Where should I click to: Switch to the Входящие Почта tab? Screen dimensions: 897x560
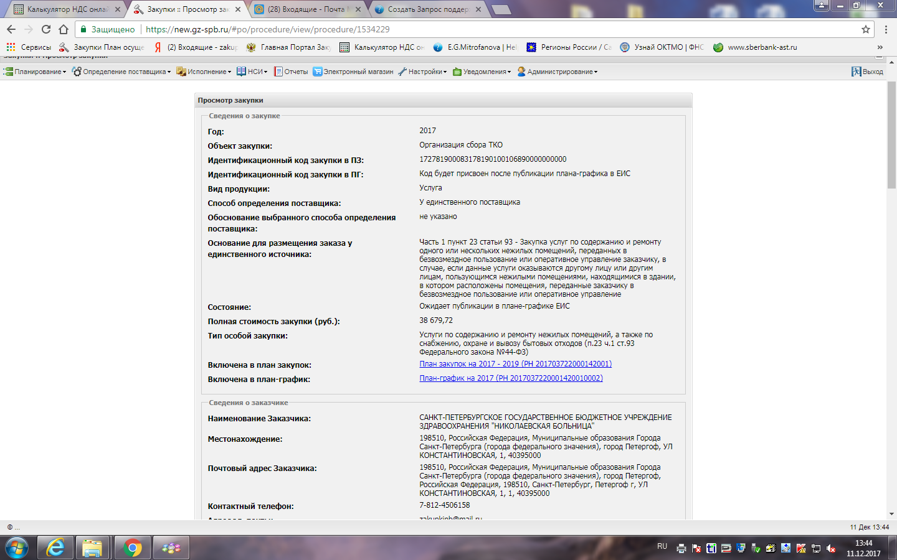click(305, 9)
